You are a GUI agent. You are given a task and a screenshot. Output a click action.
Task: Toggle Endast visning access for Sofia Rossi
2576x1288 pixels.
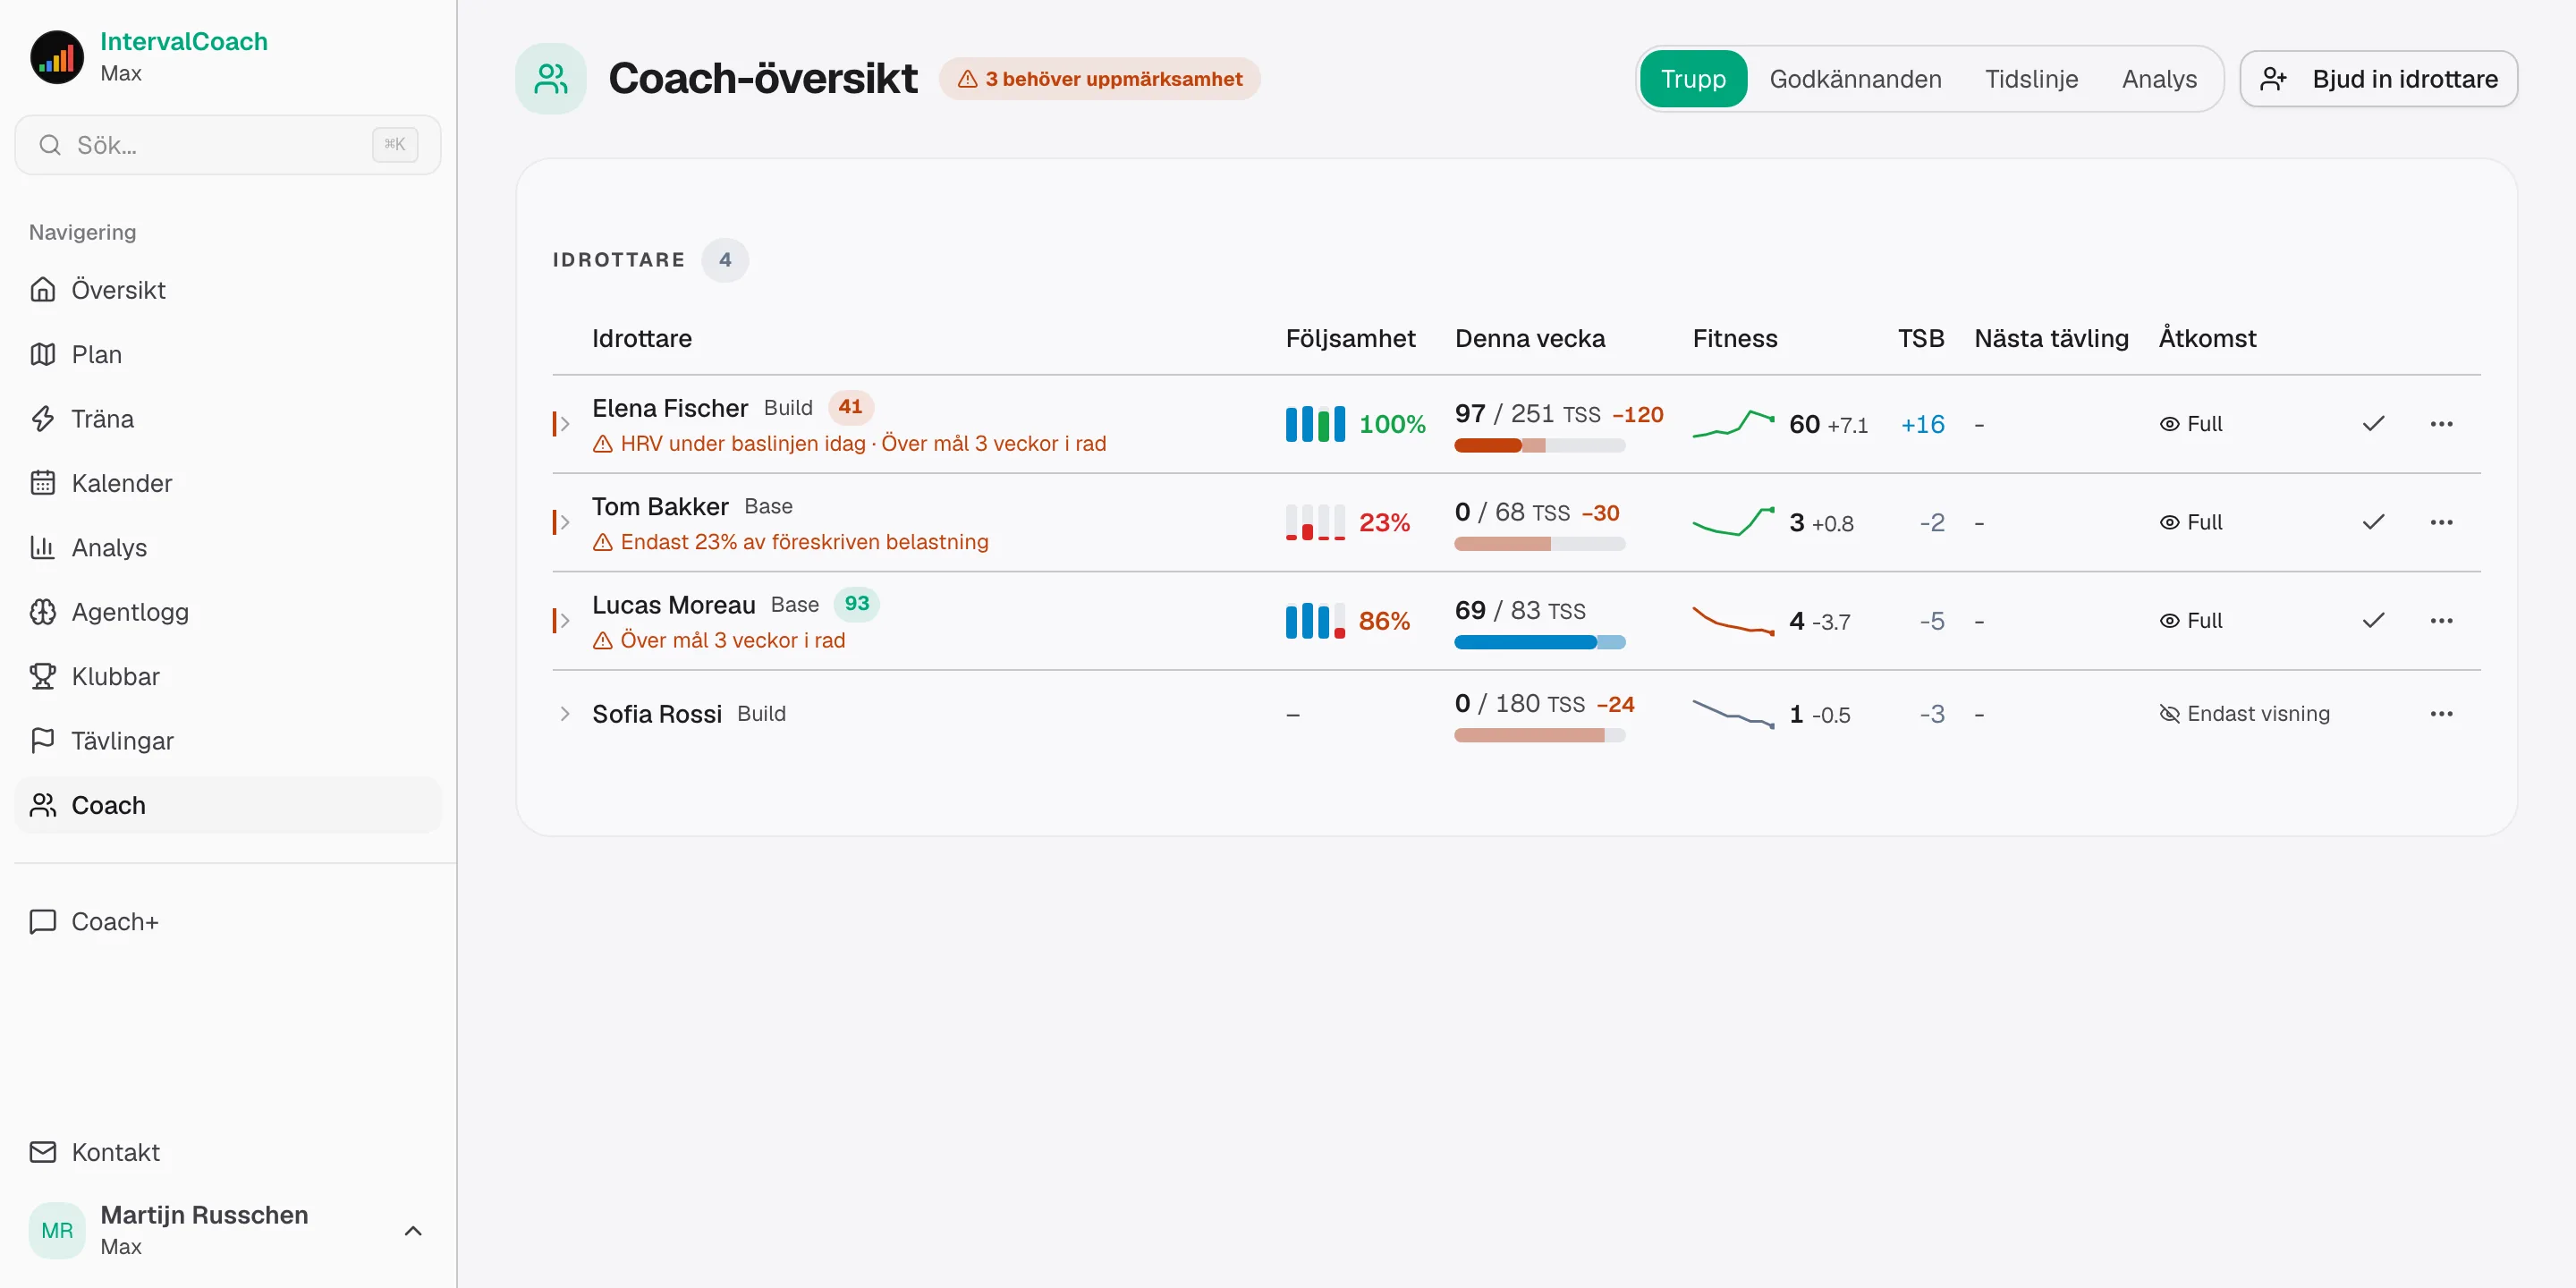(x=2244, y=714)
